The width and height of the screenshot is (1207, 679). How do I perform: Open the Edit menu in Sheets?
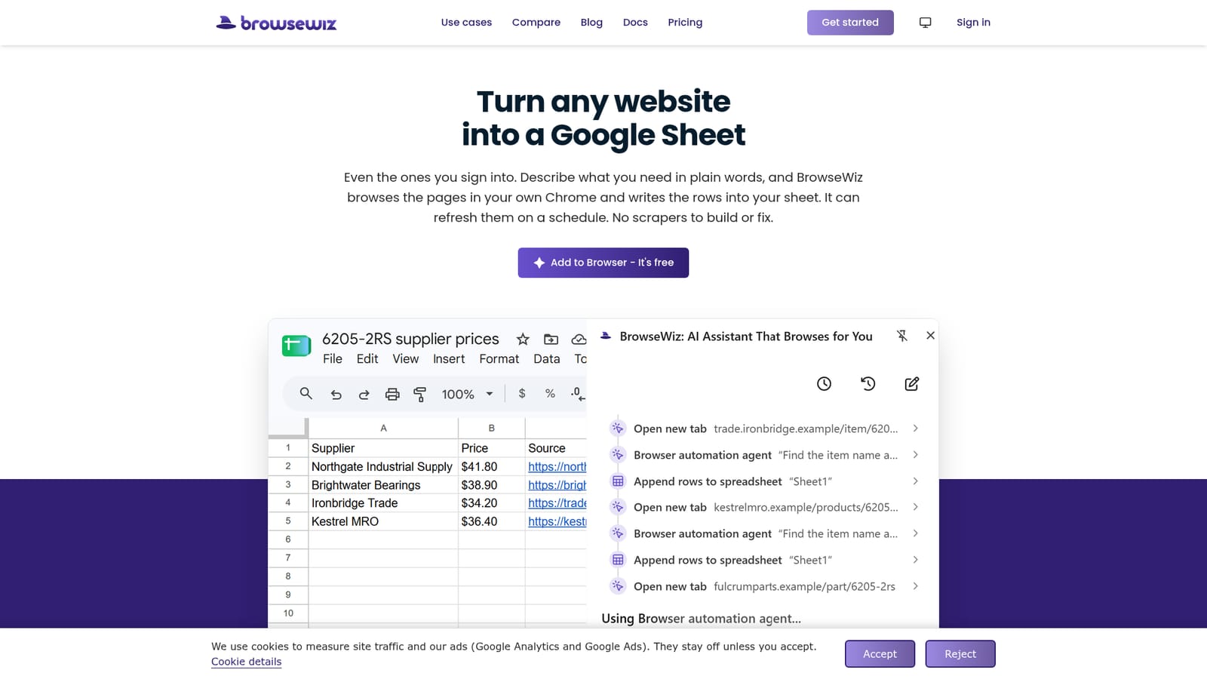[367, 359]
